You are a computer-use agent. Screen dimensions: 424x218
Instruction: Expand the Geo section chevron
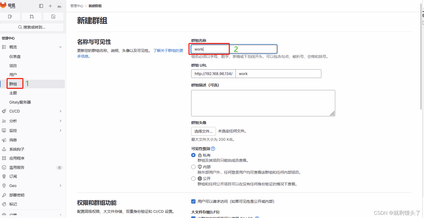point(60,186)
